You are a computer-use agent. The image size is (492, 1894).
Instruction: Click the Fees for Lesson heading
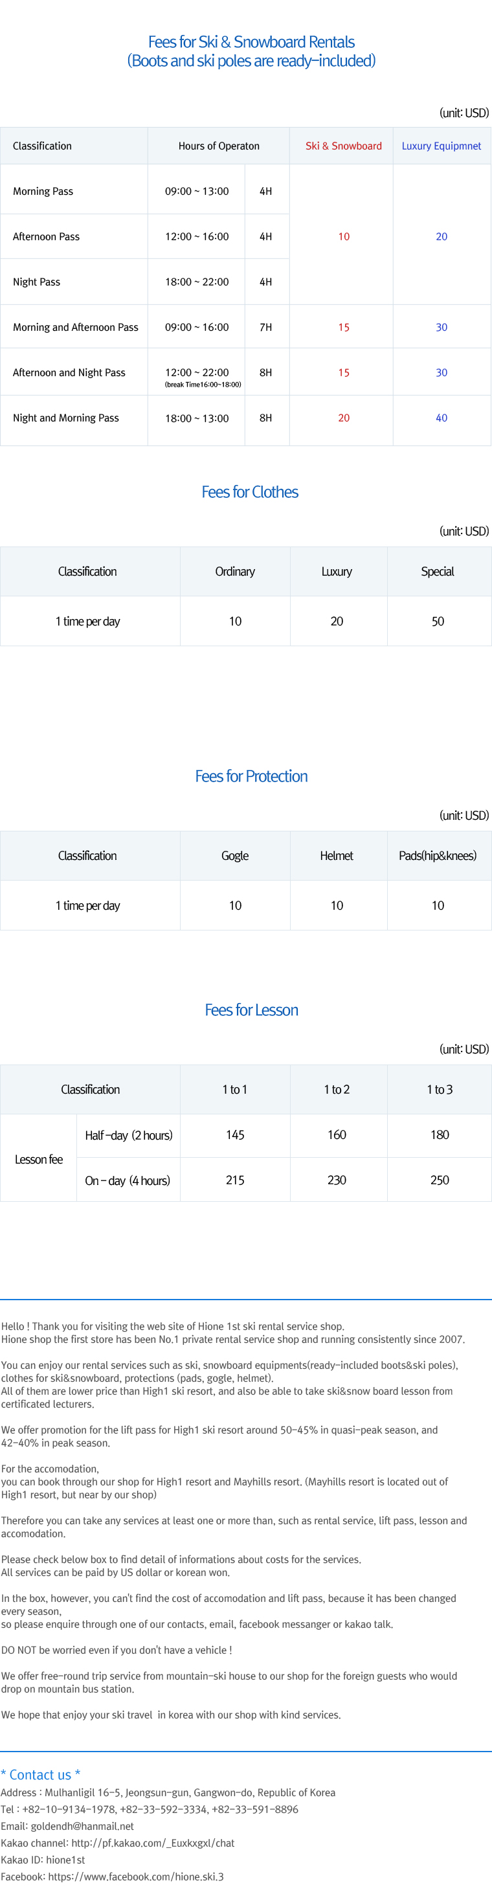pos(252,1009)
